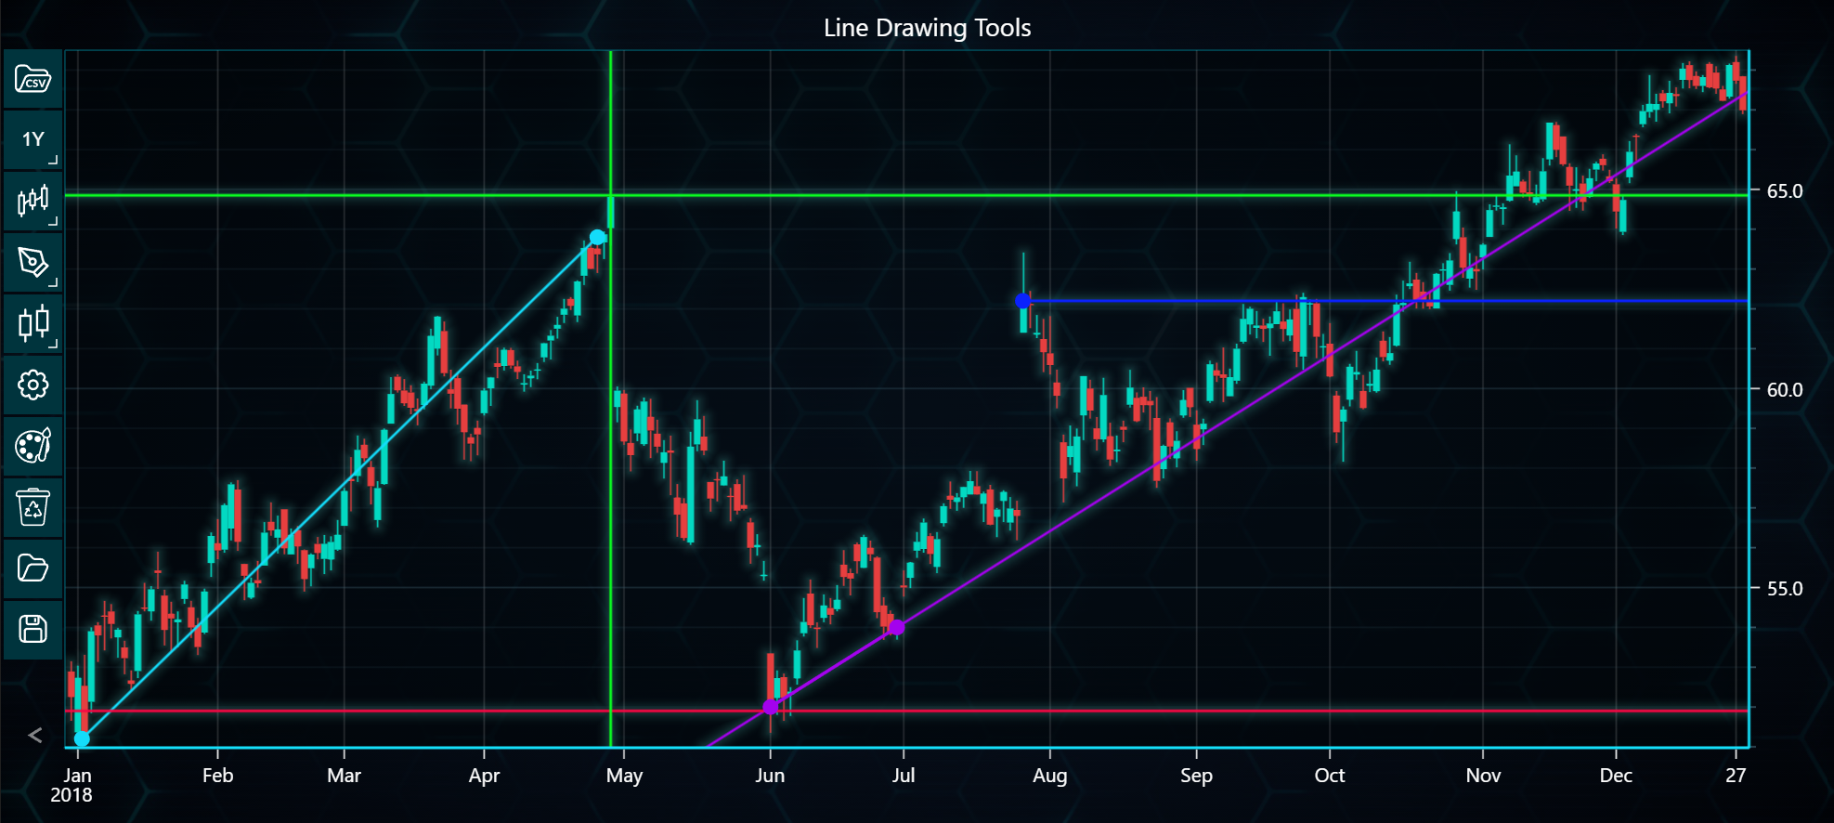Click the floppy disk save icon
This screenshot has height=823, width=1834.
pyautogui.click(x=33, y=630)
